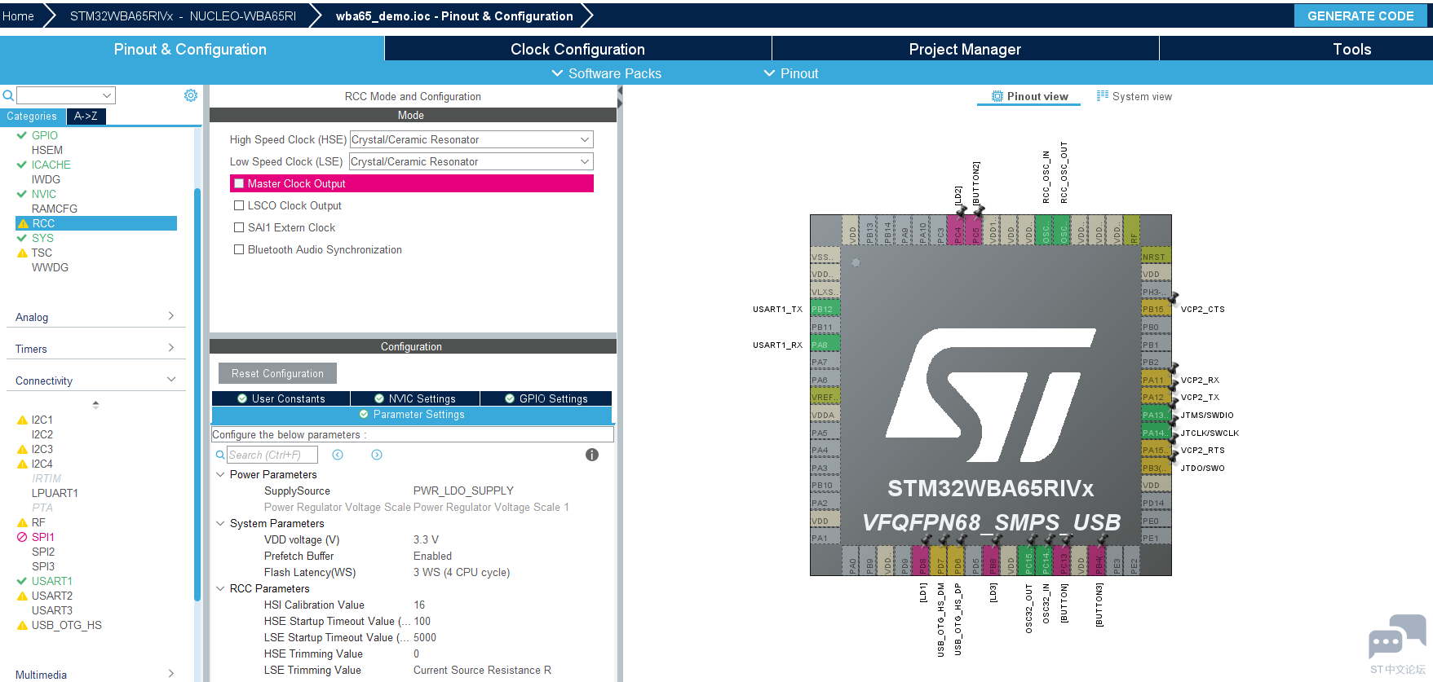Tick the LSCO Clock Output checkbox
Viewport: 1433px width, 682px height.
tap(239, 205)
